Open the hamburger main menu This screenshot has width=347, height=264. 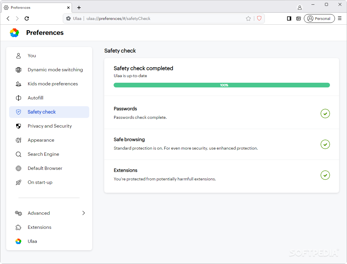[340, 18]
